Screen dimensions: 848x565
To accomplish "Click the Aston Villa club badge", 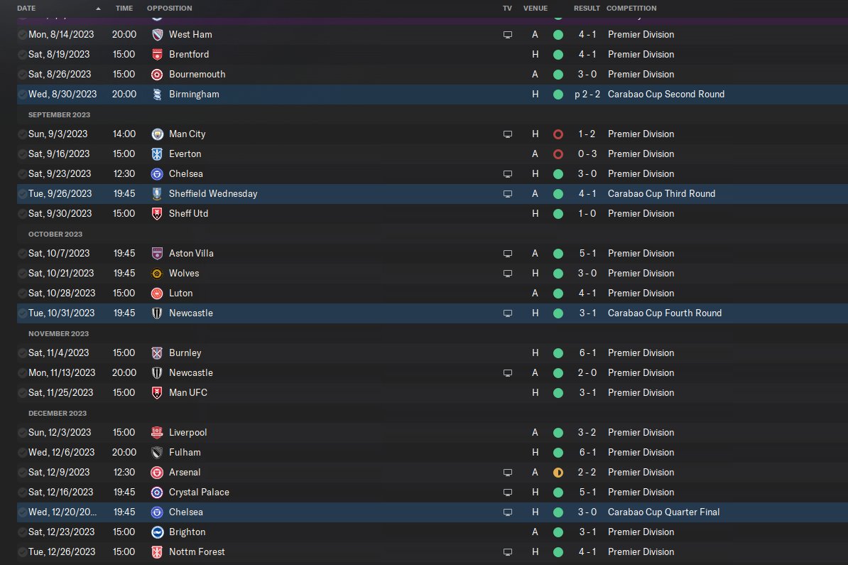I will click(157, 253).
